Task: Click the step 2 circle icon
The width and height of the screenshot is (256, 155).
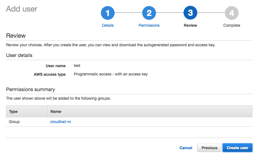Action: click(x=149, y=13)
